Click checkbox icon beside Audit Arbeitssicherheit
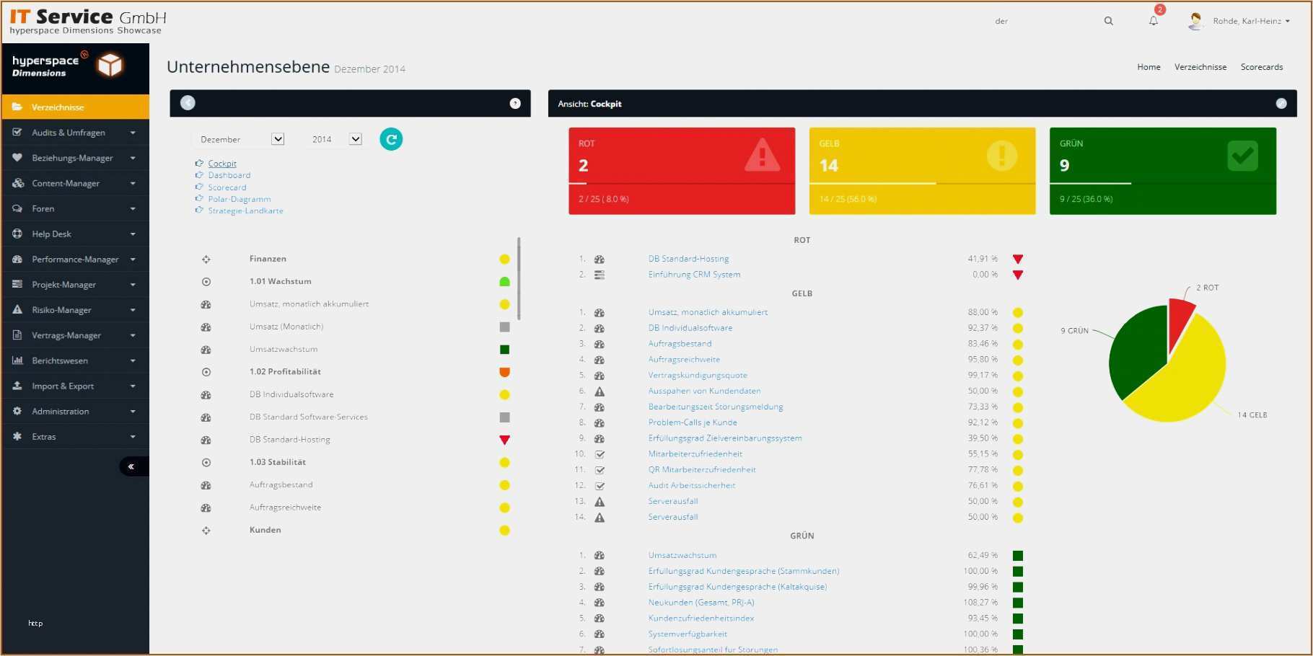 coord(600,486)
